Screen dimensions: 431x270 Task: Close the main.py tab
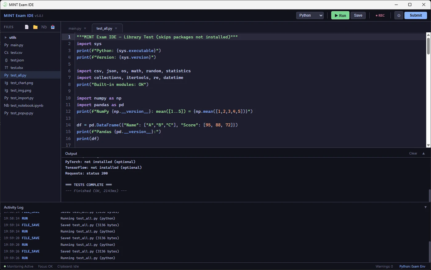85,28
